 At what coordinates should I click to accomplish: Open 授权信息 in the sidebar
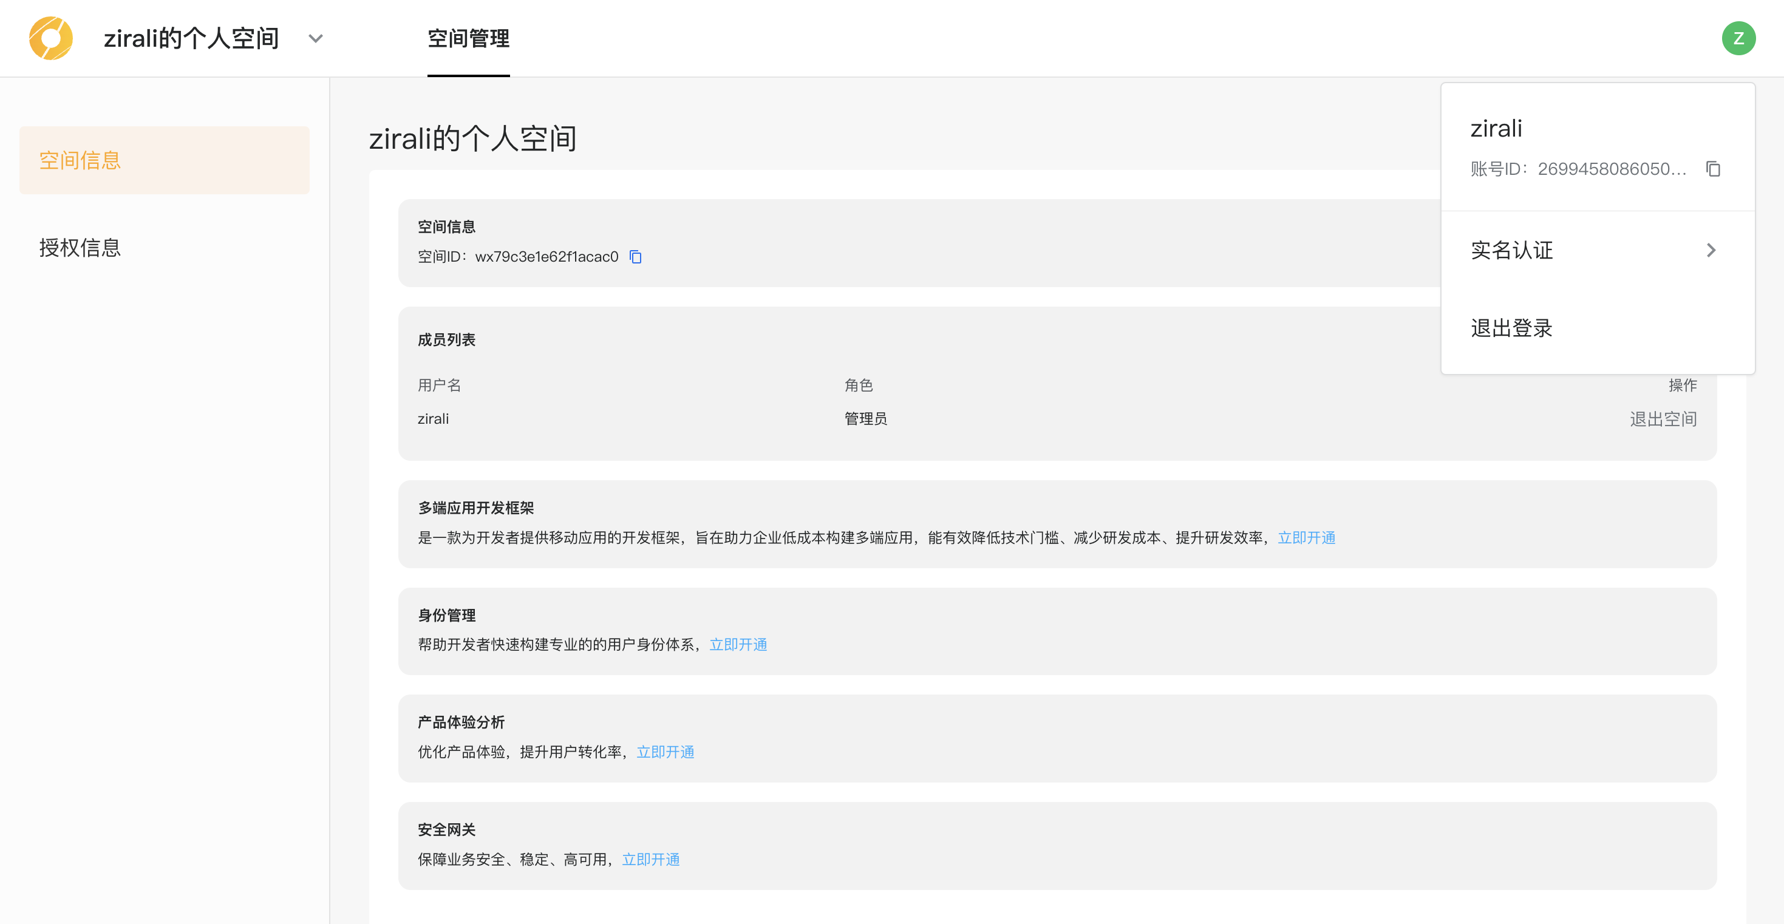click(80, 248)
